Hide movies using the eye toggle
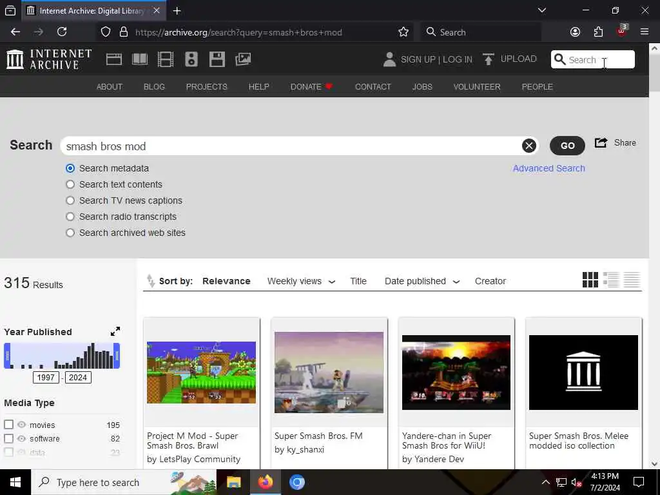Screen dimensions: 660x495 21,424
